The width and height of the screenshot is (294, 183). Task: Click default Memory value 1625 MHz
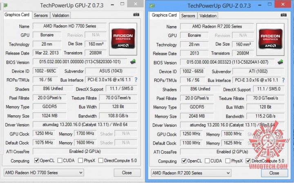point(233,143)
